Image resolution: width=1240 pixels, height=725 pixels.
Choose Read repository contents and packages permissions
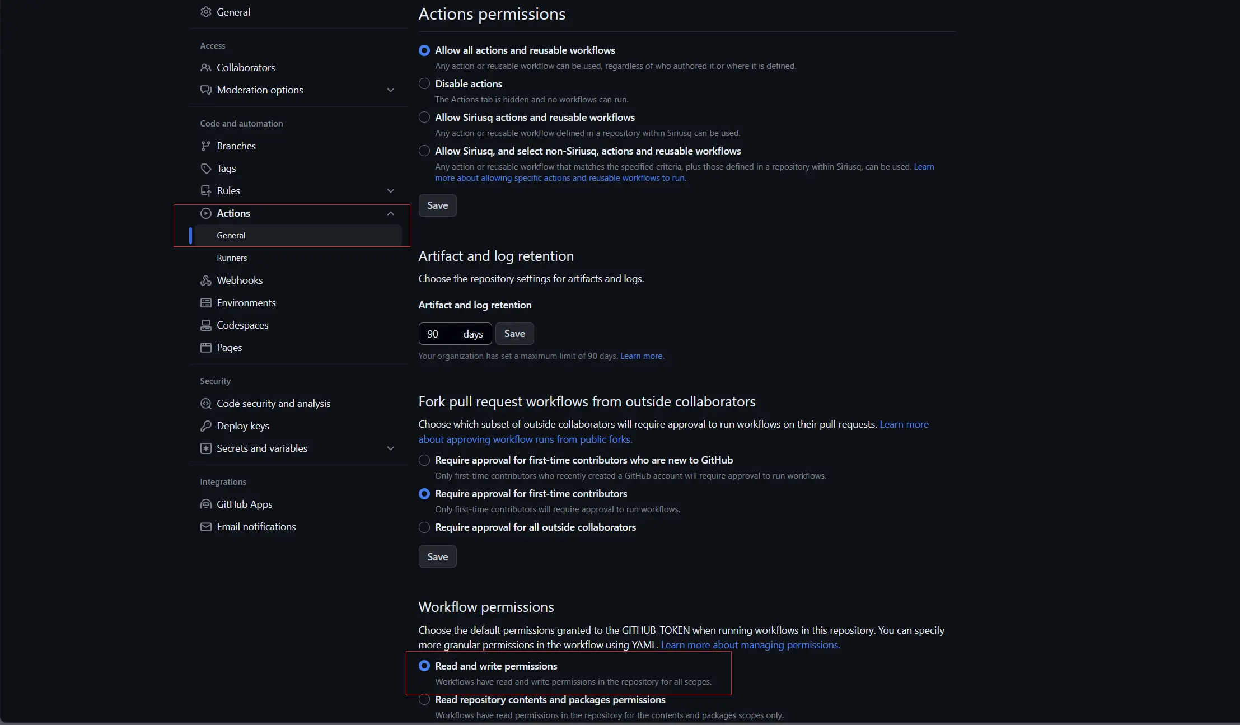(424, 700)
